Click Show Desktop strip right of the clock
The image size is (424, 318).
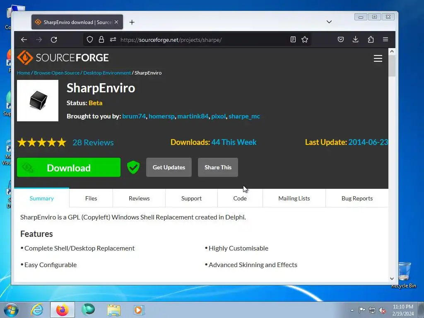click(x=421, y=310)
